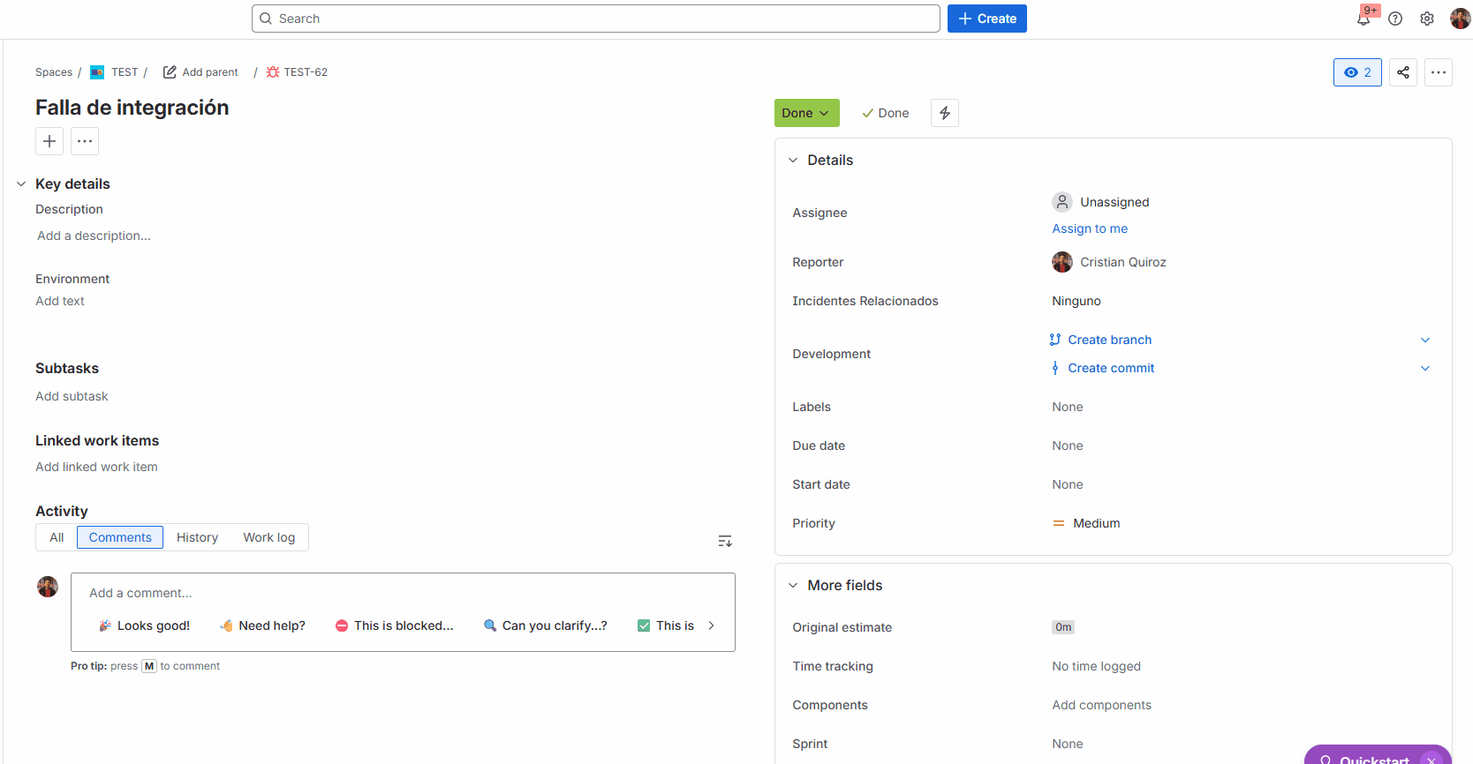Open the notifications bell

(x=1363, y=19)
